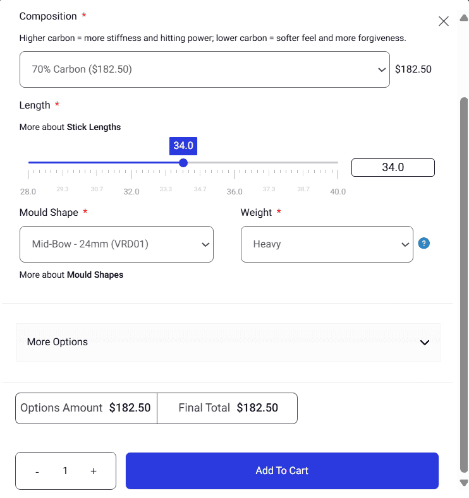Screen dimensions: 469x498
Task: Click the More Options chevron arrow
Action: [425, 343]
